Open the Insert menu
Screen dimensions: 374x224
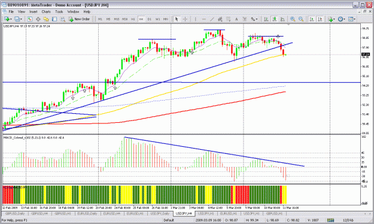point(33,11)
